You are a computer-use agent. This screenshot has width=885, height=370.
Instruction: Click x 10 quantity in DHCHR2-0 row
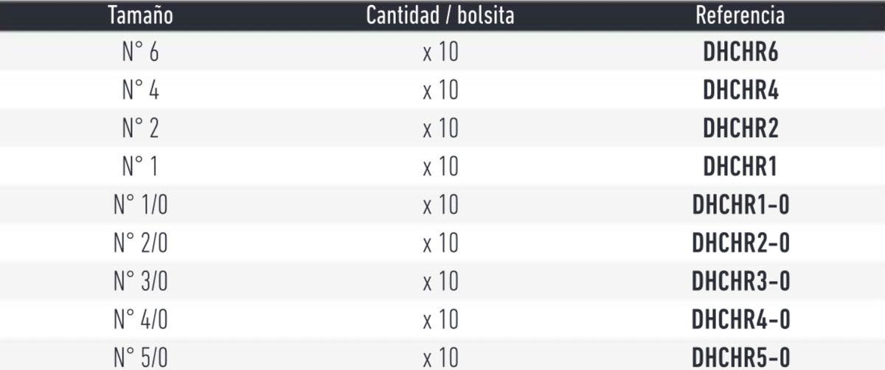(x=440, y=244)
